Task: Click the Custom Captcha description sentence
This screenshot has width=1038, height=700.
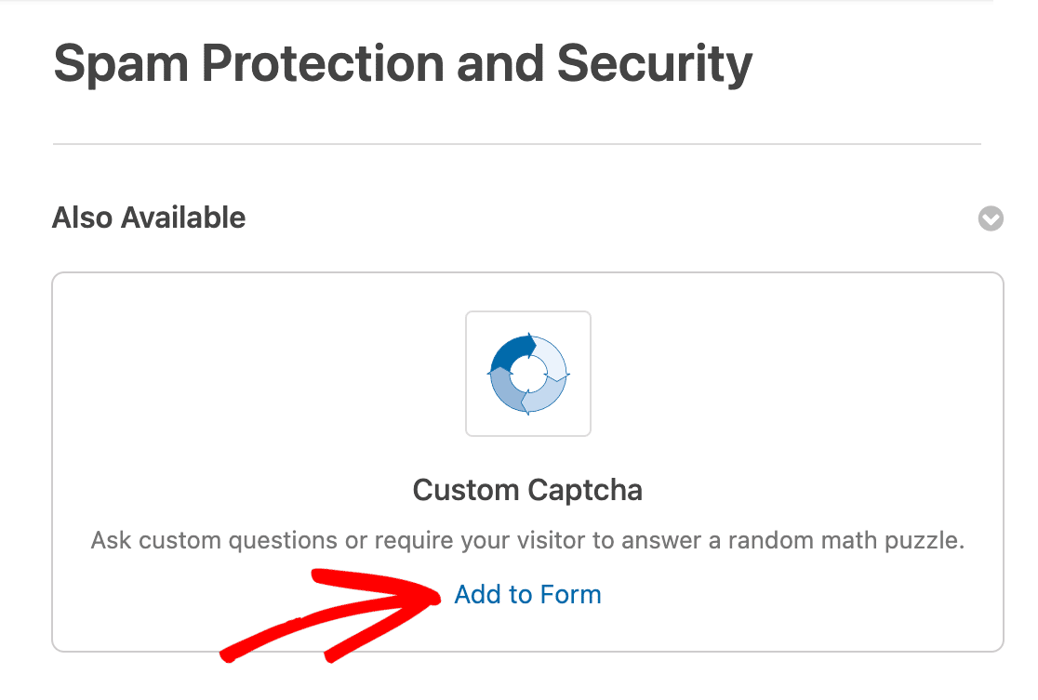Action: [x=527, y=541]
